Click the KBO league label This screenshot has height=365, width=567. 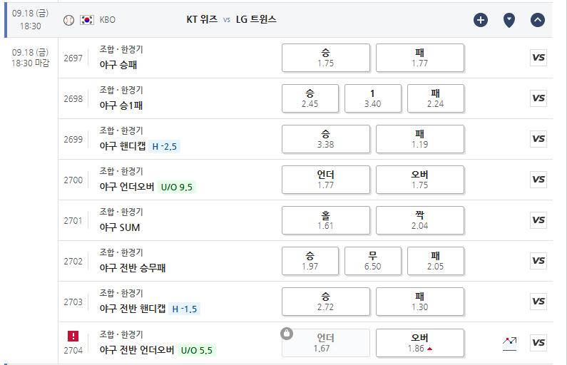tap(108, 20)
